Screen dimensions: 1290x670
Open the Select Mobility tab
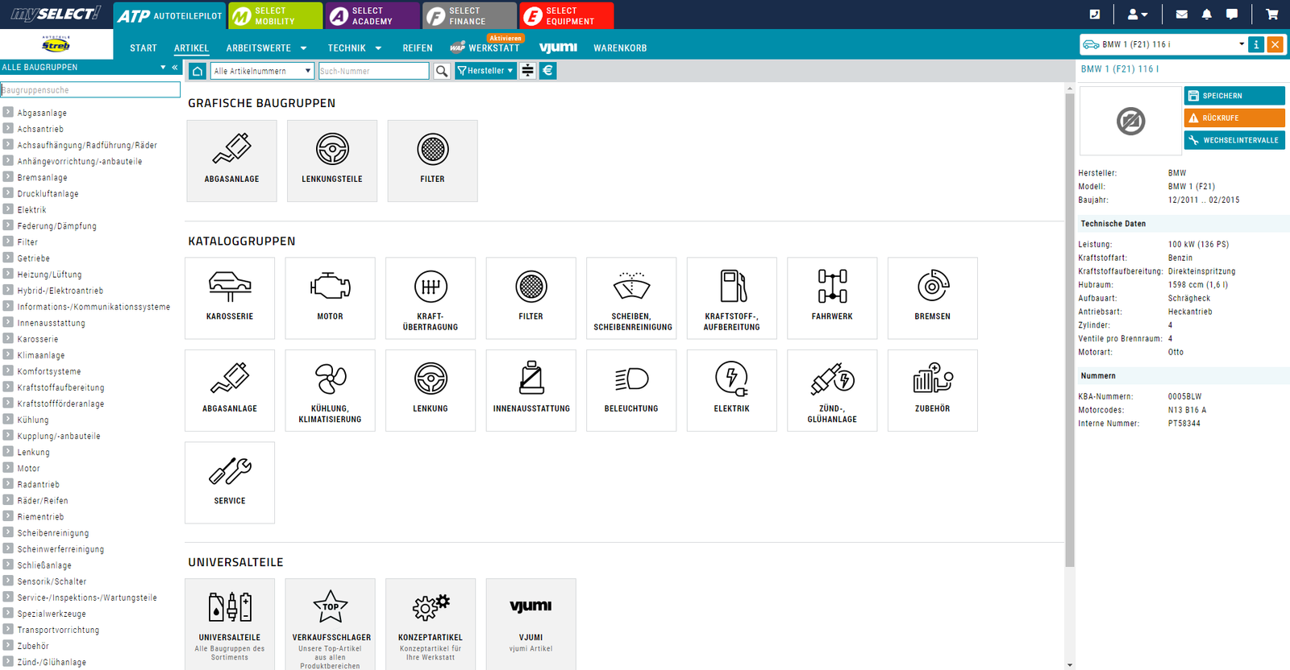(x=275, y=15)
